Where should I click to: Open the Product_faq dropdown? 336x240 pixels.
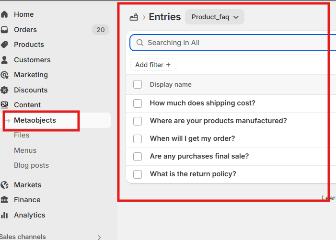point(215,17)
